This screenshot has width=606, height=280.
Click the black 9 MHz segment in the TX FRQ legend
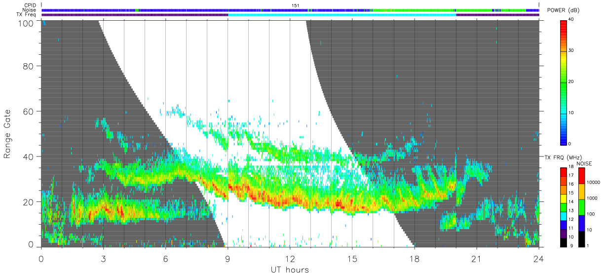click(x=563, y=242)
